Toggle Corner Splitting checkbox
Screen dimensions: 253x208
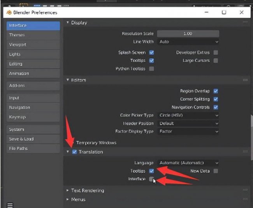coord(216,99)
